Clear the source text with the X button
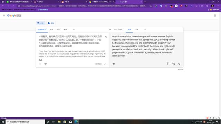 pyautogui.click(x=106, y=37)
